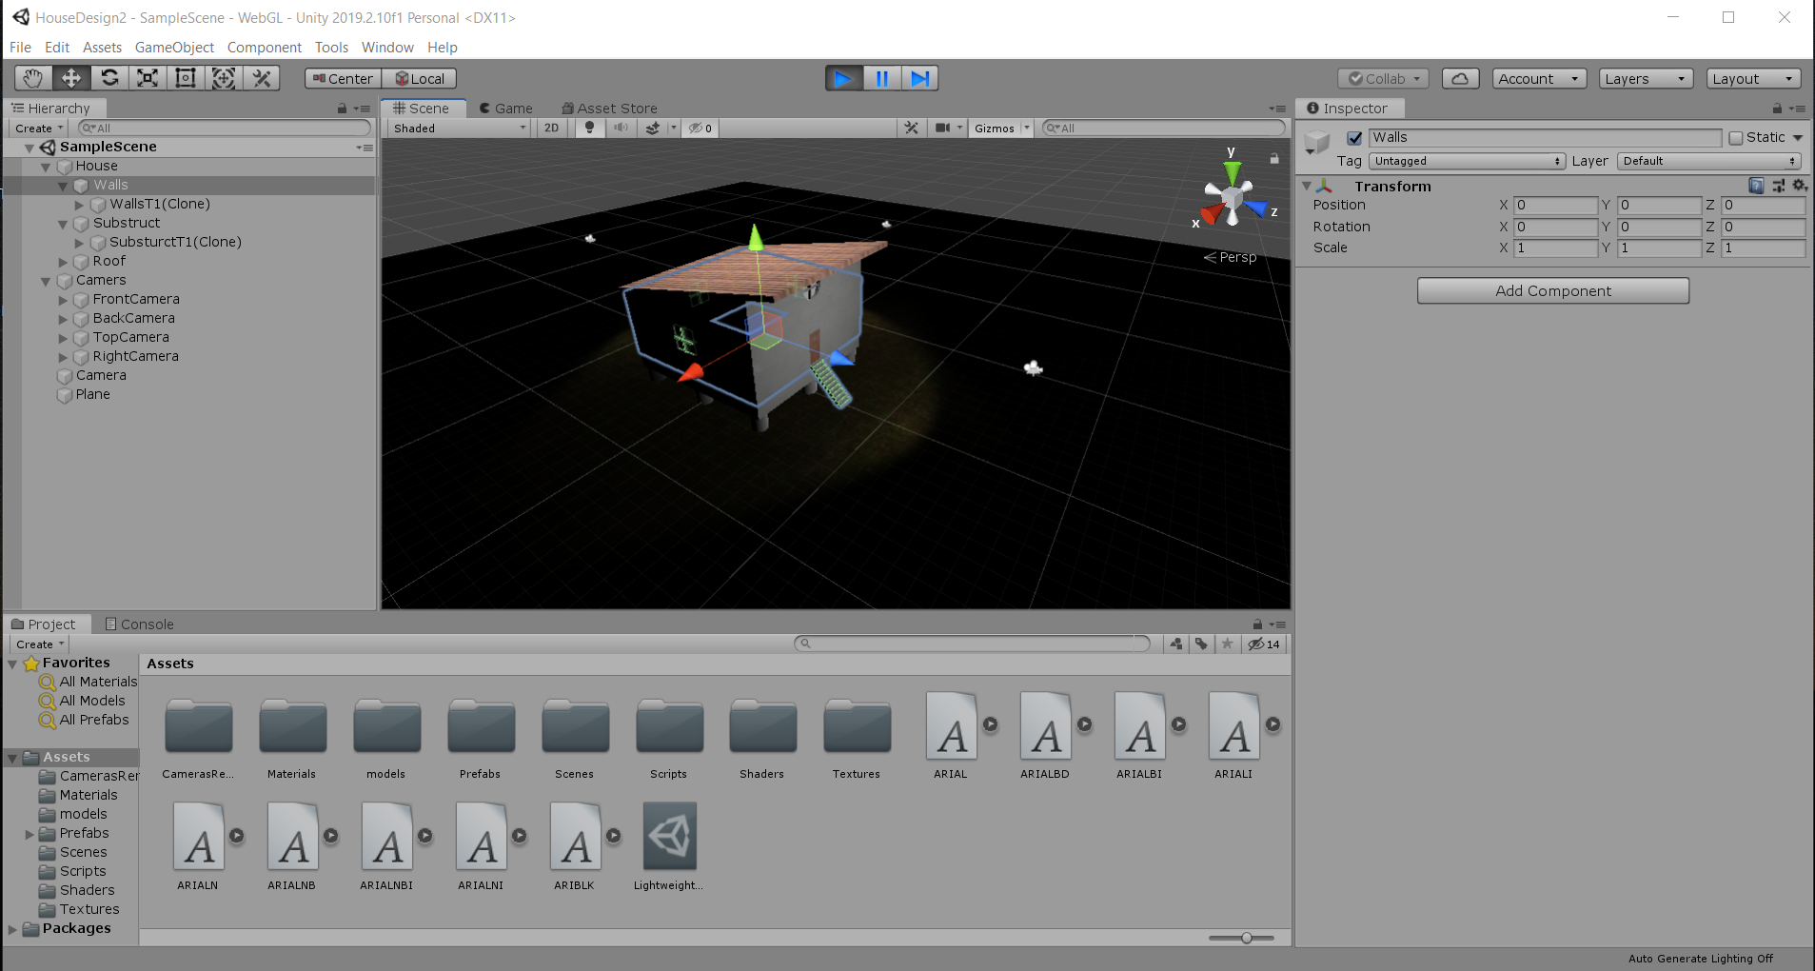Toggle the Center pivot button

pyautogui.click(x=343, y=79)
